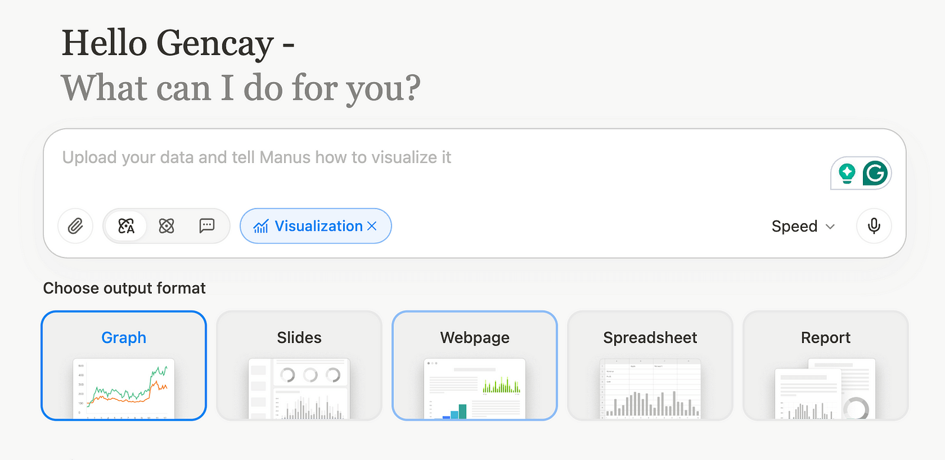This screenshot has height=460, width=945.
Task: Open the green Grammarly G icon
Action: (875, 173)
